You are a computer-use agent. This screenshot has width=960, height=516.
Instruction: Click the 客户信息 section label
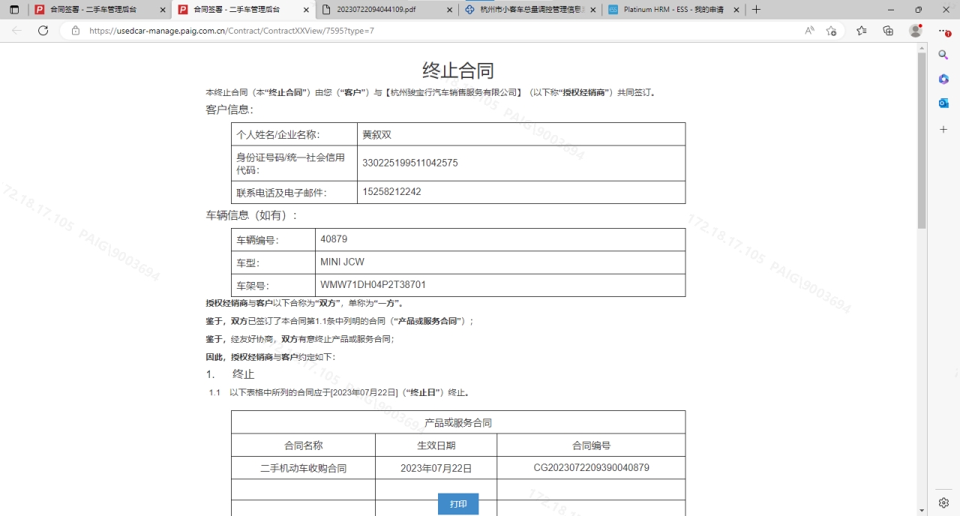point(229,109)
